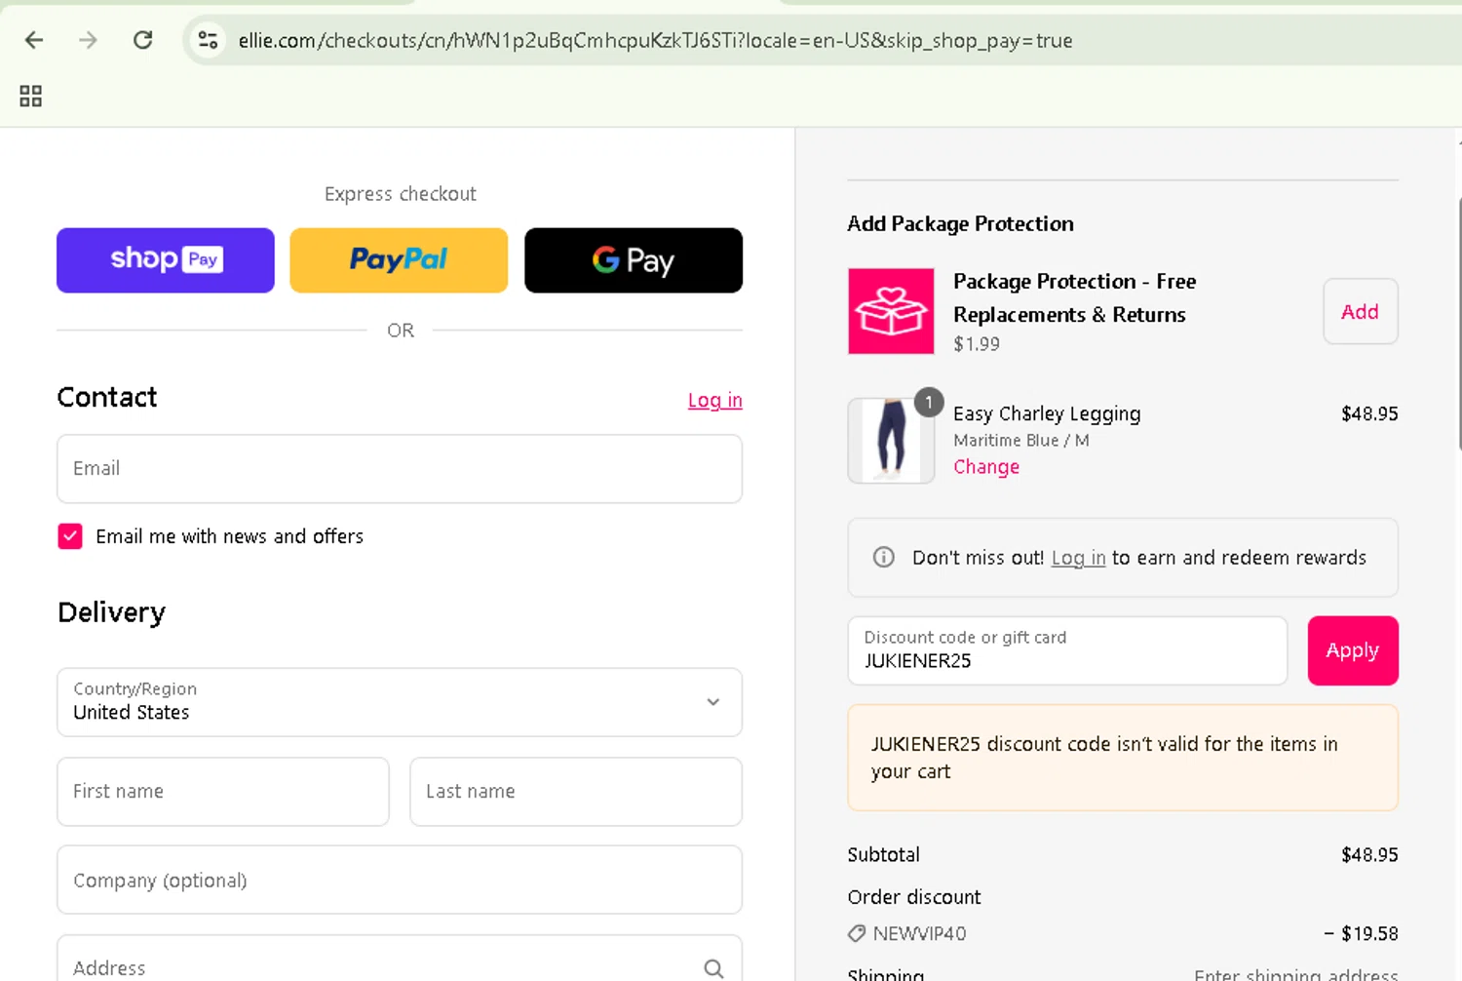Image resolution: width=1462 pixels, height=981 pixels.
Task: Click the address search magnifier icon
Action: pyautogui.click(x=713, y=968)
